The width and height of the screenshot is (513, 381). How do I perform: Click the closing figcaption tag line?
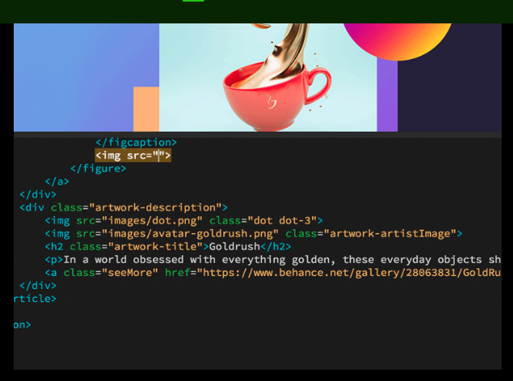[x=136, y=142]
